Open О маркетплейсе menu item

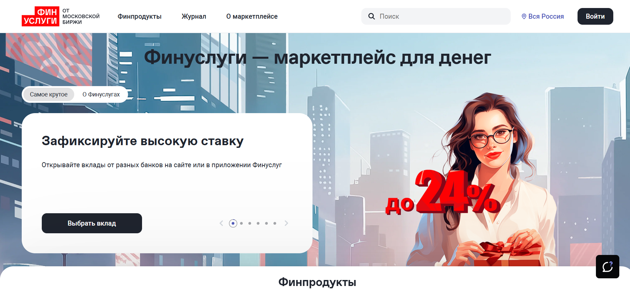[x=252, y=16]
